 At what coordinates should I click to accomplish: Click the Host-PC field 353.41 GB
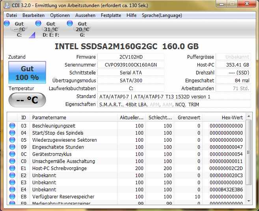point(233,65)
